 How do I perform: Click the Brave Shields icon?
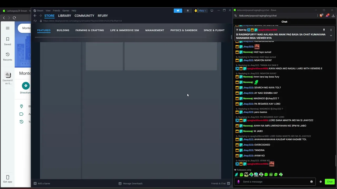point(321,15)
